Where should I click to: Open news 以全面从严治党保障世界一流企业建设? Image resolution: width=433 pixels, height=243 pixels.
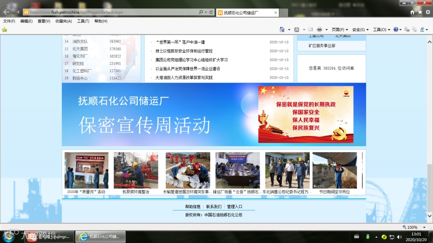[188, 69]
